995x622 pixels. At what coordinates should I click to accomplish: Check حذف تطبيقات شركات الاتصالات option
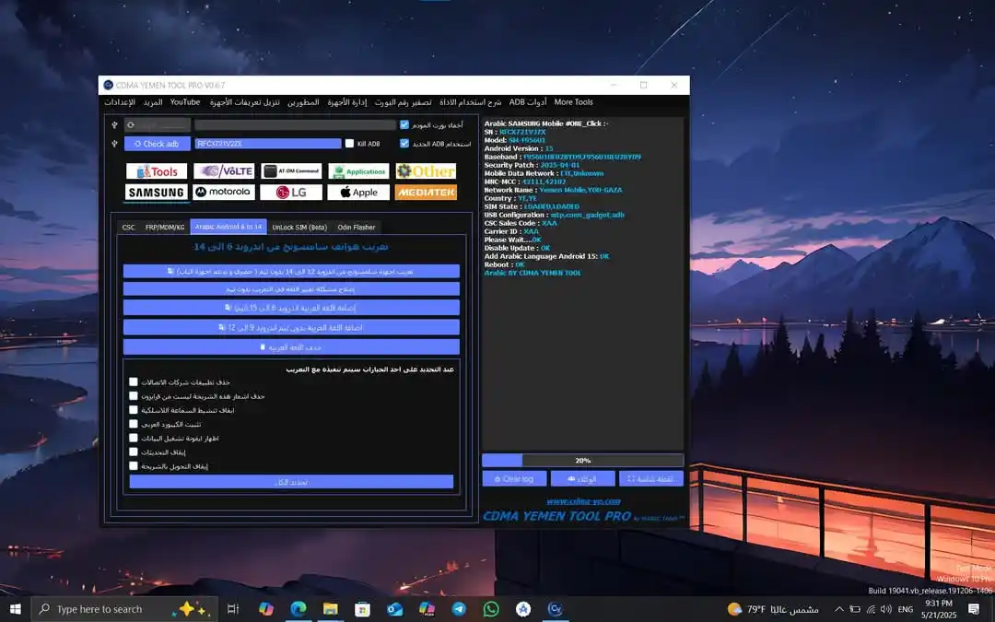134,382
